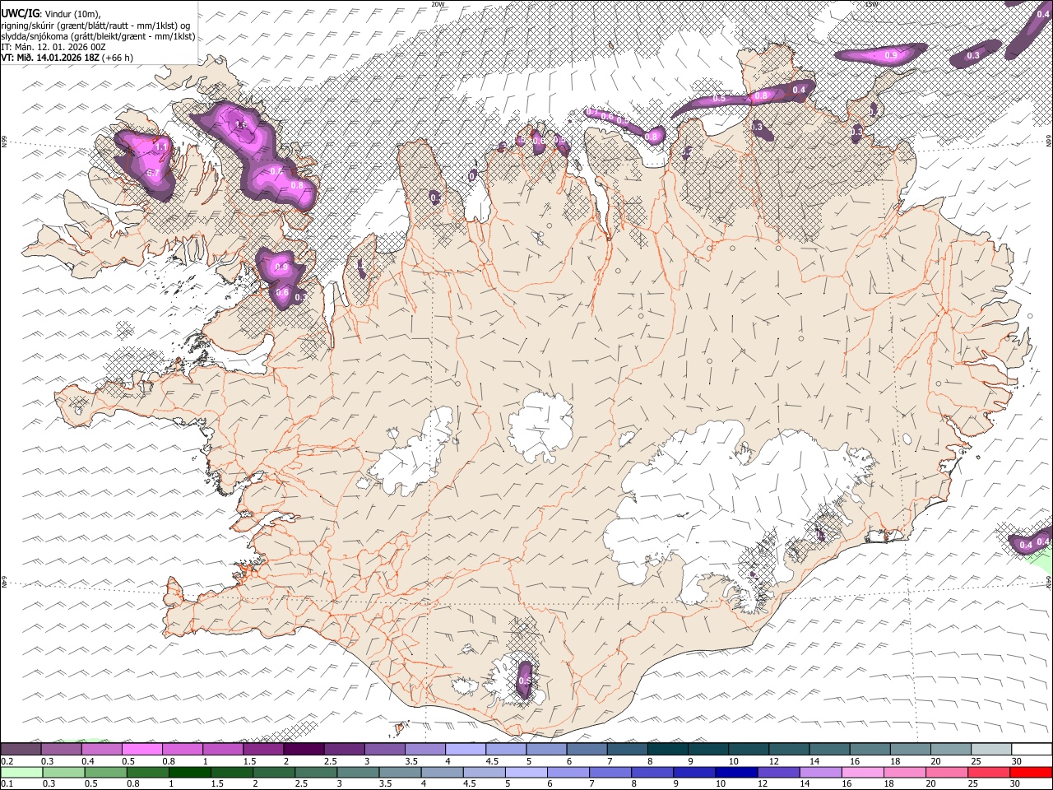Pick the upper-row light gray swatch labeled 25
This screenshot has height=790, width=1053.
tap(990, 750)
